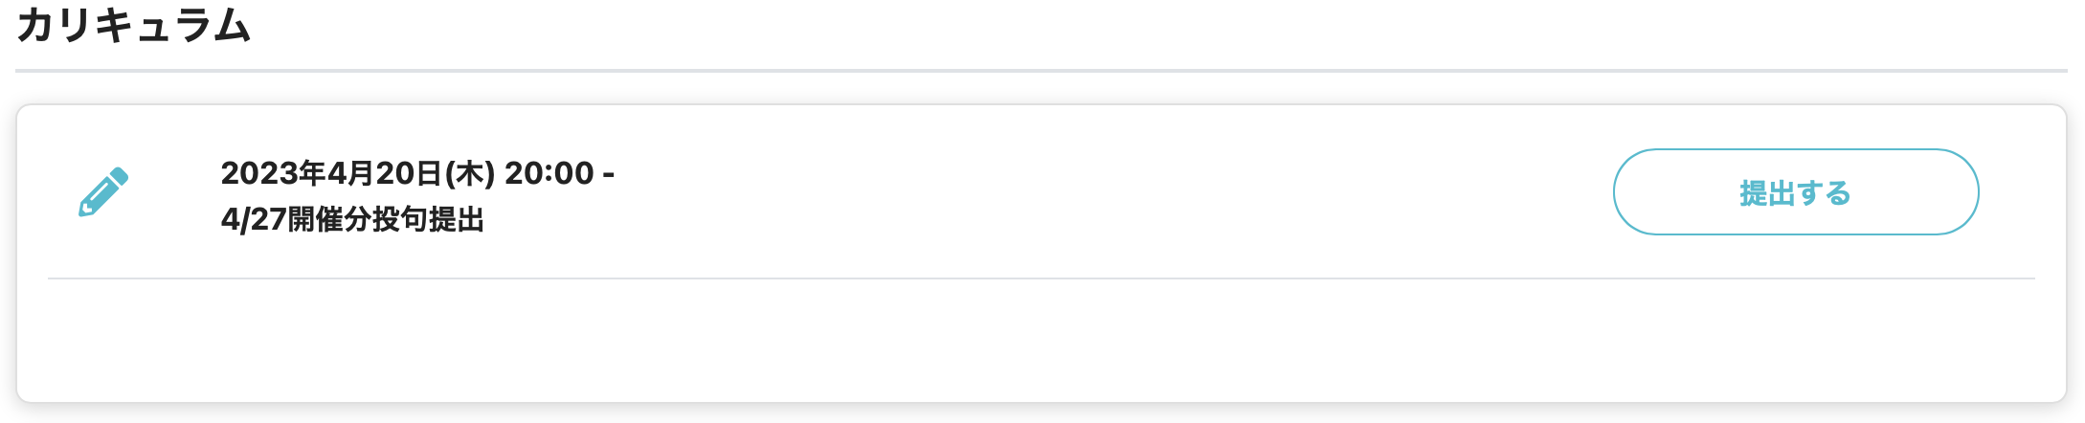Click the 4/27 portion of the assignment title
2085x423 pixels.
click(x=254, y=220)
